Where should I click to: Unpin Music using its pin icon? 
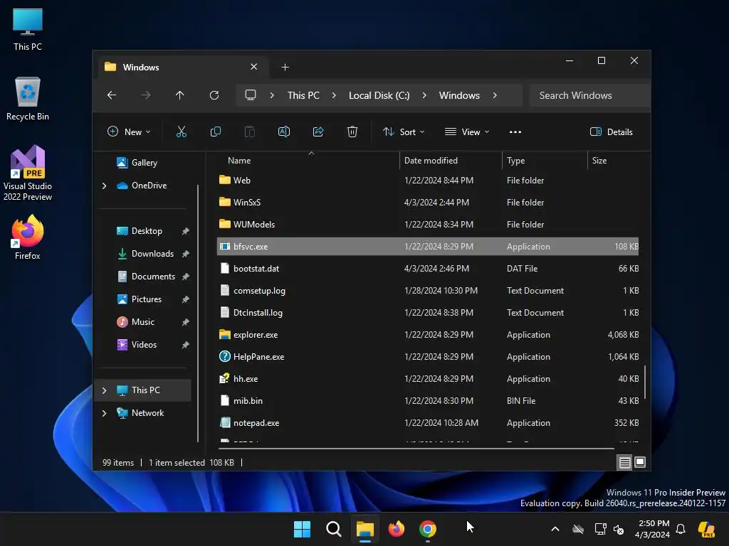point(186,322)
